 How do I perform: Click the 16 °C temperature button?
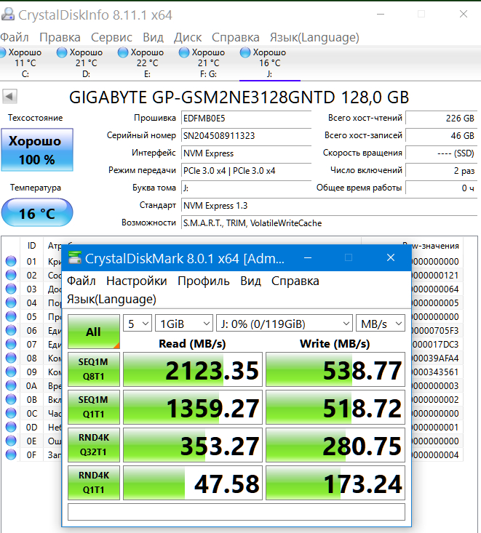[x=37, y=213]
